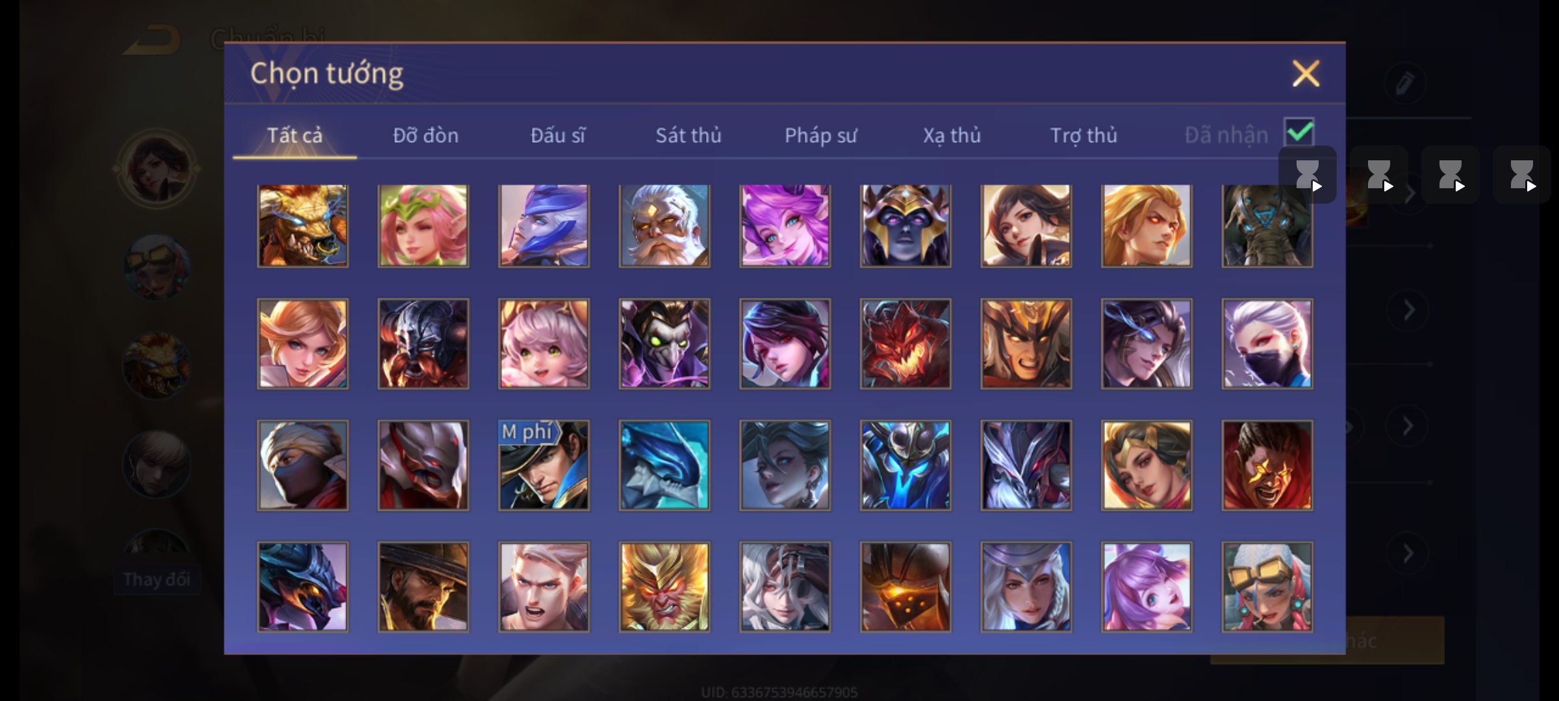Switch to the "Đỡ đòn" tab
This screenshot has width=1559, height=701.
[425, 135]
